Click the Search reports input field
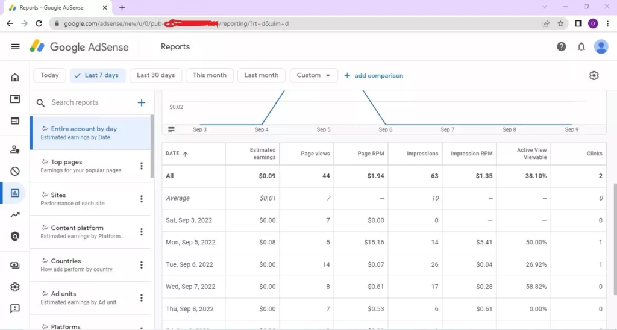This screenshot has width=617, height=330. click(92, 102)
